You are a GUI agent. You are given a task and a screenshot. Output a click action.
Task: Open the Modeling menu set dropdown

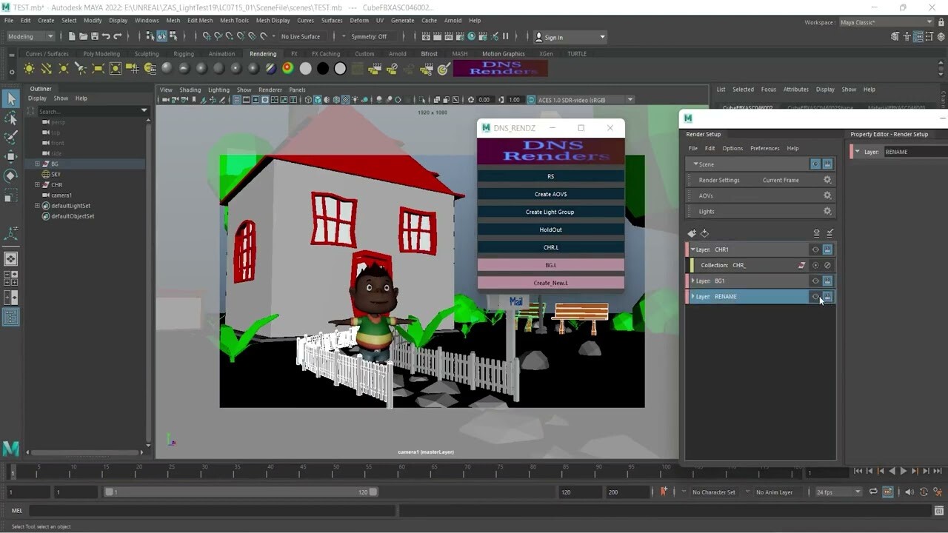click(x=30, y=36)
